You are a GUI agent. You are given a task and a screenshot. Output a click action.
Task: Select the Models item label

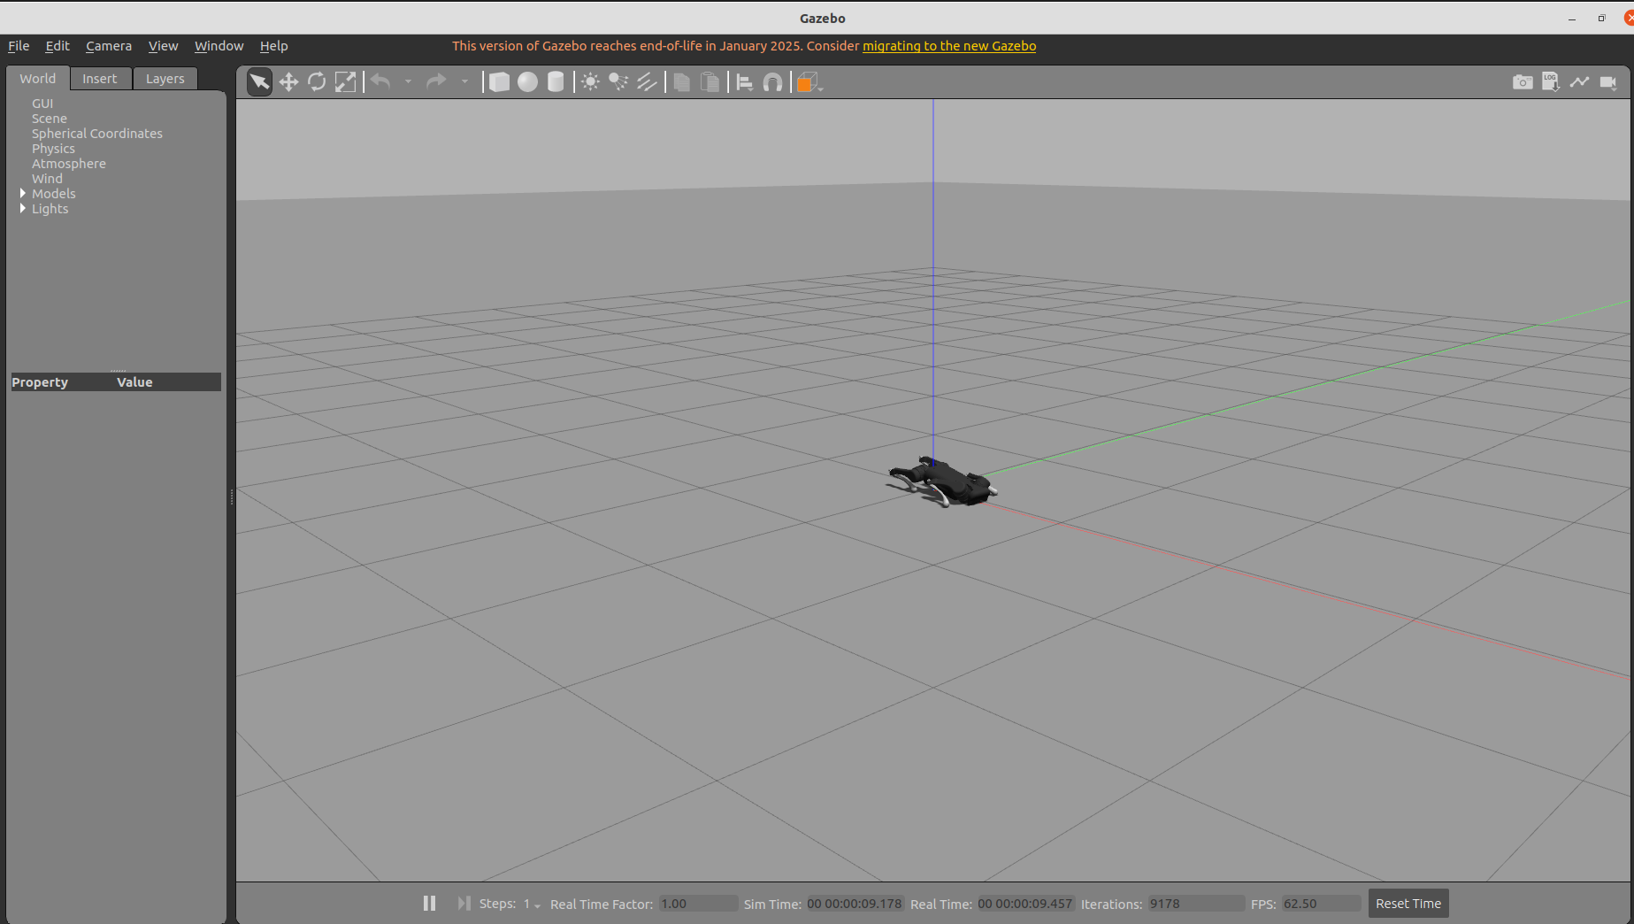[54, 194]
